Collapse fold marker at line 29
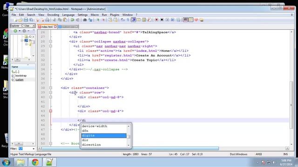The height and width of the screenshot is (167, 298). click(51, 46)
